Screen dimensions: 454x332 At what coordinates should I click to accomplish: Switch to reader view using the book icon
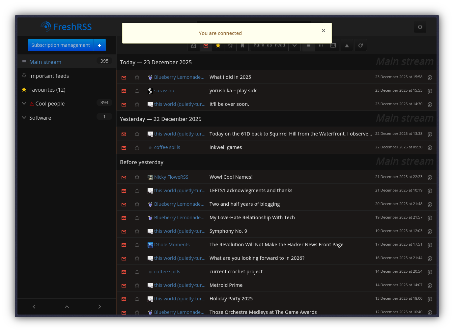(x=333, y=45)
